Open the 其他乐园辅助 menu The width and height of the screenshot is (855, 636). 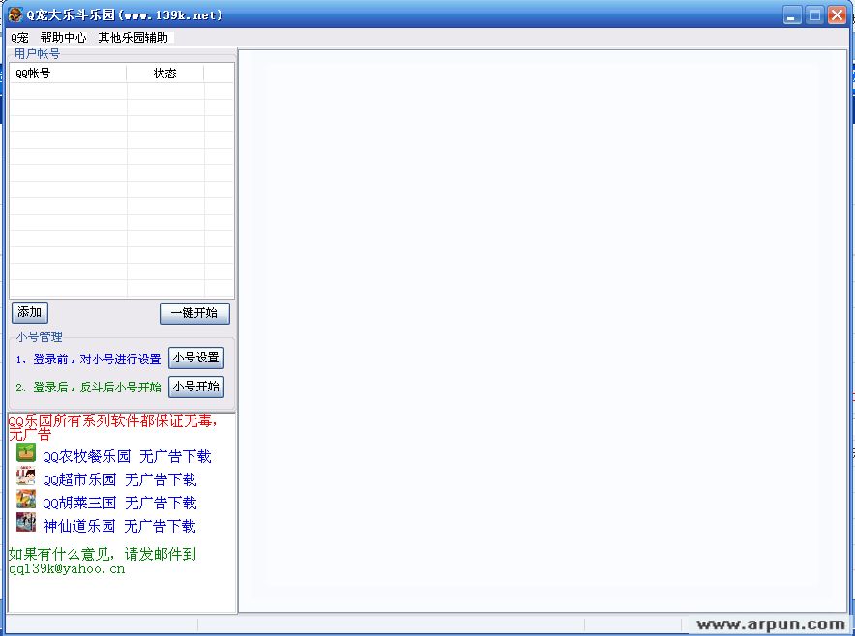tap(133, 37)
